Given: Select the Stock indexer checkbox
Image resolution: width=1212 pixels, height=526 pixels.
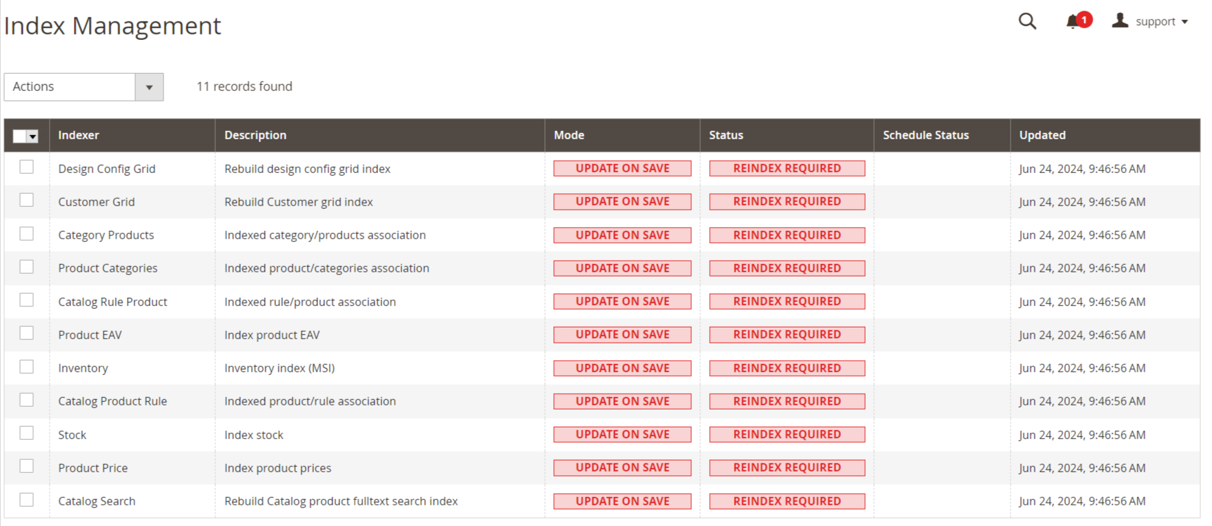Looking at the screenshot, I should pyautogui.click(x=27, y=433).
